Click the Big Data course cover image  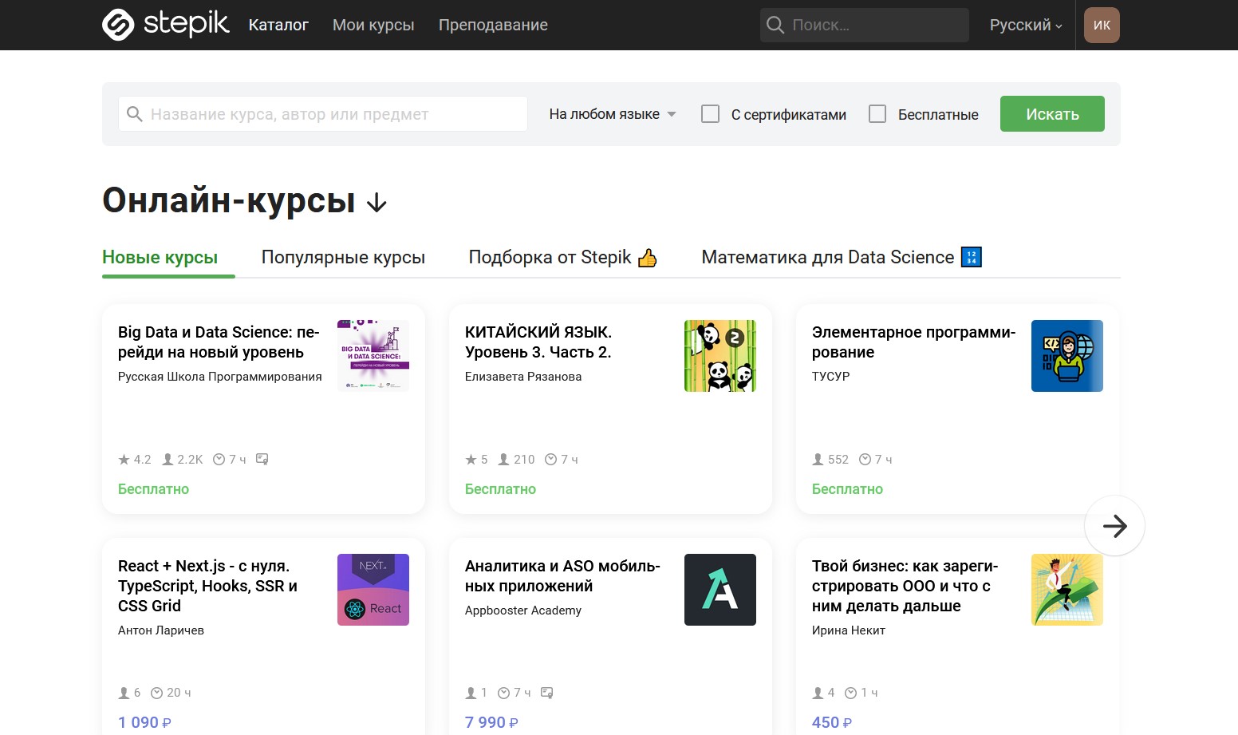pyautogui.click(x=373, y=356)
